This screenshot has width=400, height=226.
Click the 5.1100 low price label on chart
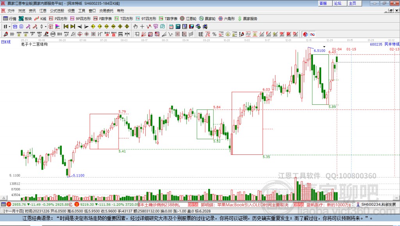click(x=79, y=176)
